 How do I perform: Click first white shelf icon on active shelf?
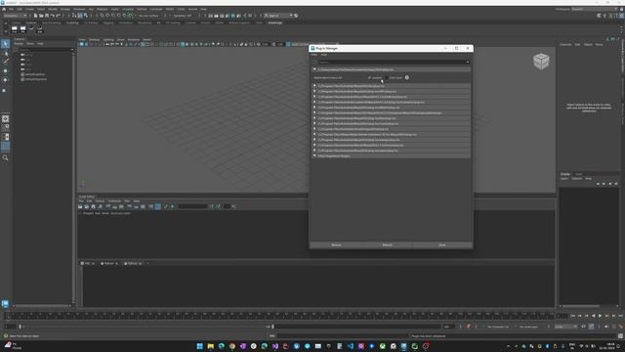click(x=15, y=29)
